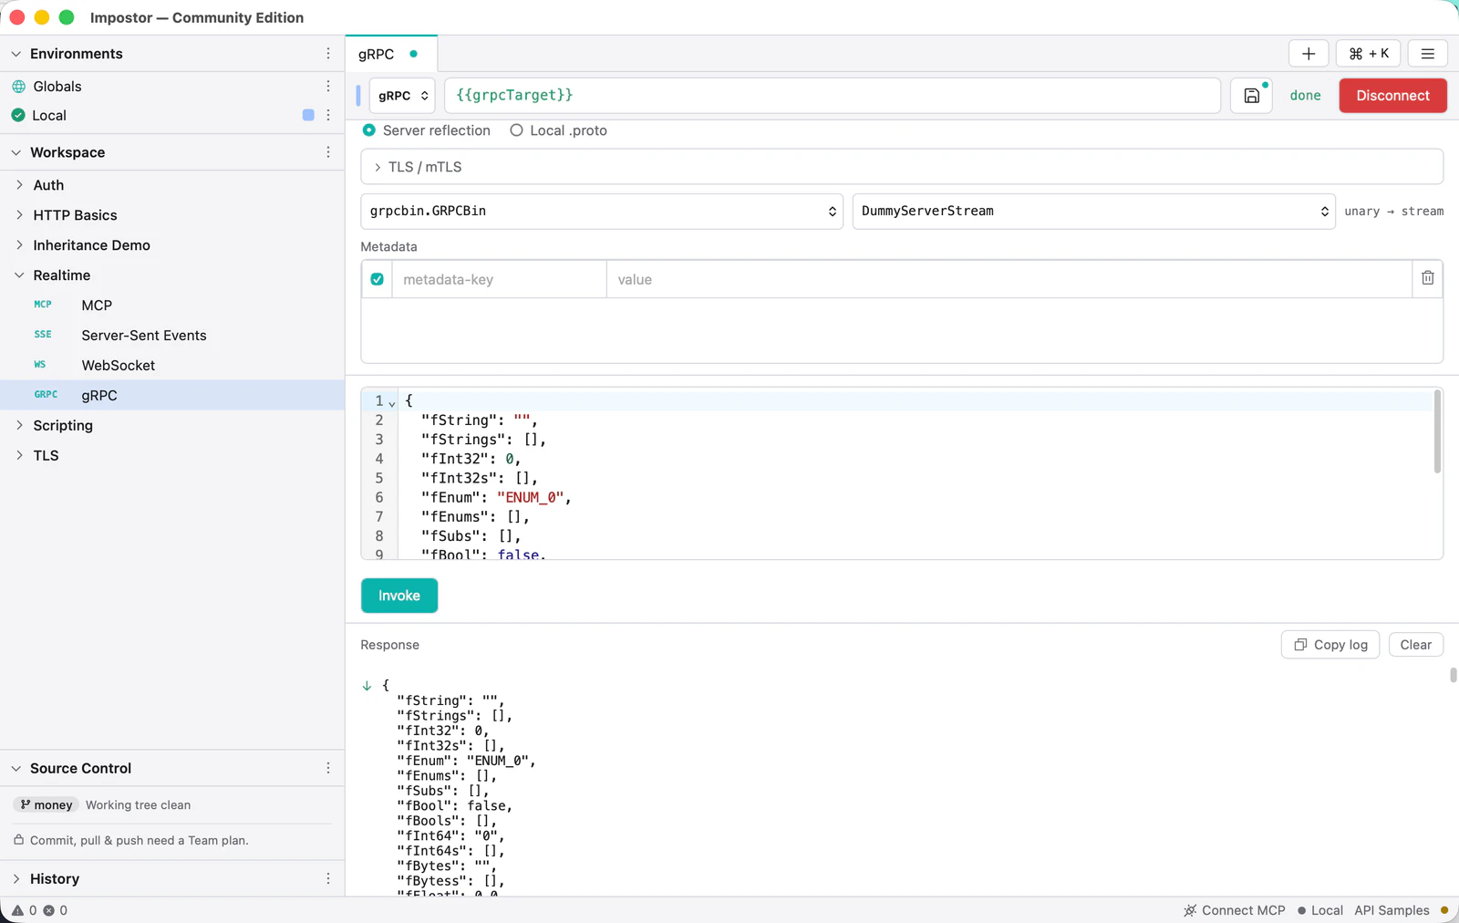
Task: Select the Server reflection radio option
Action: pyautogui.click(x=369, y=130)
